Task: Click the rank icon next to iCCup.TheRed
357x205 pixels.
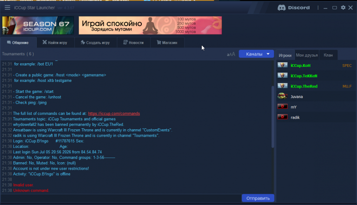Action: tap(283, 86)
